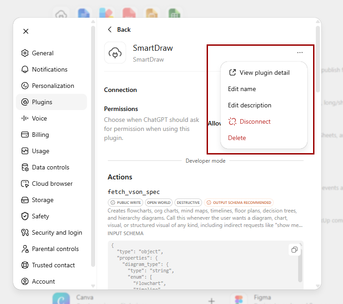This screenshot has width=343, height=304.
Task: Click the Connection heading
Action: click(121, 90)
